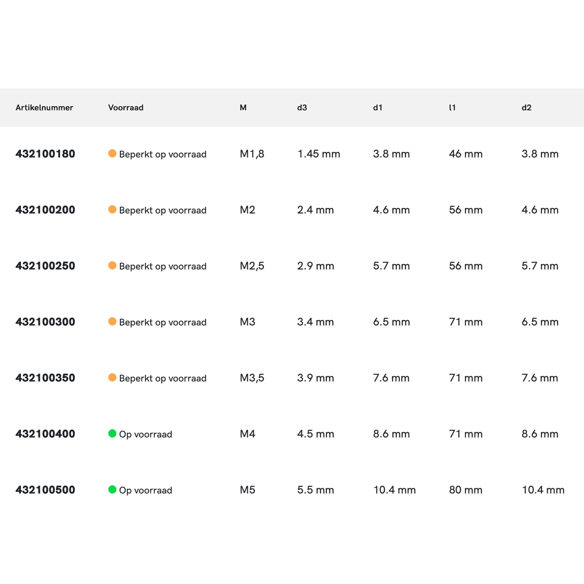Click the 80 mm length cell

click(465, 491)
